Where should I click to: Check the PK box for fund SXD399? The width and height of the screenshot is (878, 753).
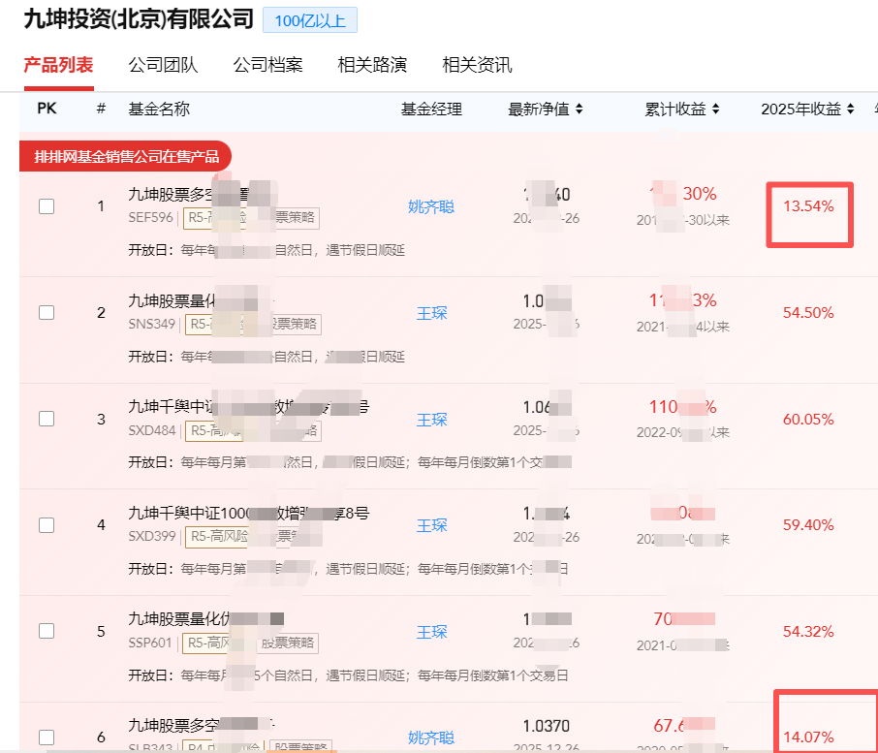(x=47, y=525)
